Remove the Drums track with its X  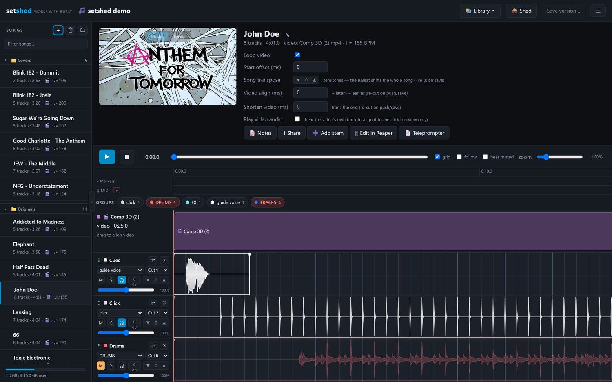click(x=164, y=346)
